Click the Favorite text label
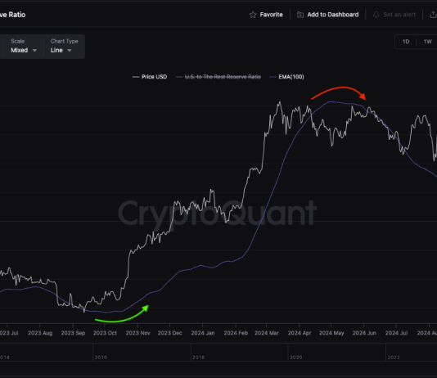This screenshot has width=437, height=378. tap(271, 15)
